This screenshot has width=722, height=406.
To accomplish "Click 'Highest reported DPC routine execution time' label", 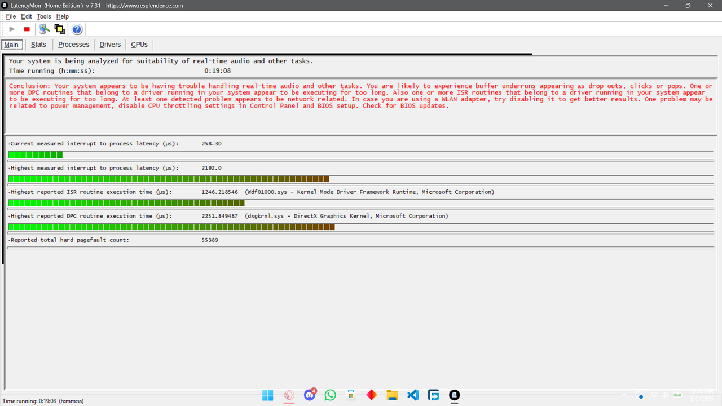I will [91, 216].
